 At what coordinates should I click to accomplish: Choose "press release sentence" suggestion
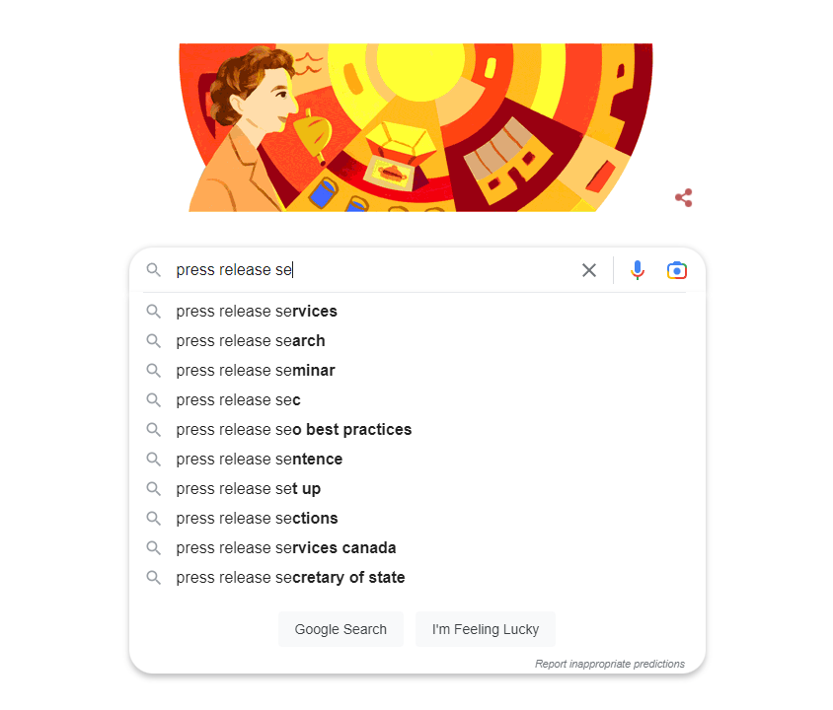click(260, 460)
